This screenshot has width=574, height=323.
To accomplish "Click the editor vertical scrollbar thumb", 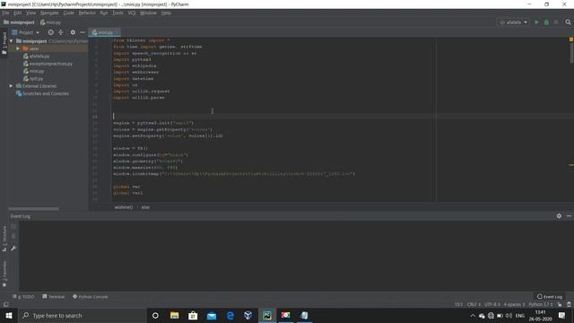I will click(571, 52).
